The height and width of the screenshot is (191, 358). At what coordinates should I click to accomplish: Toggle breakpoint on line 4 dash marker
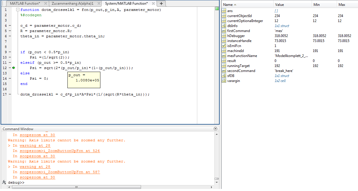coord(9,26)
